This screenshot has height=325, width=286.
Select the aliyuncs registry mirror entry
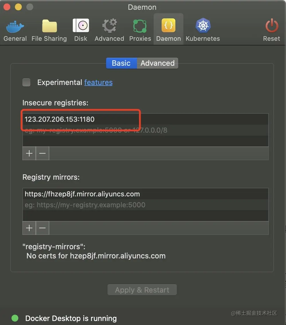[145, 194]
